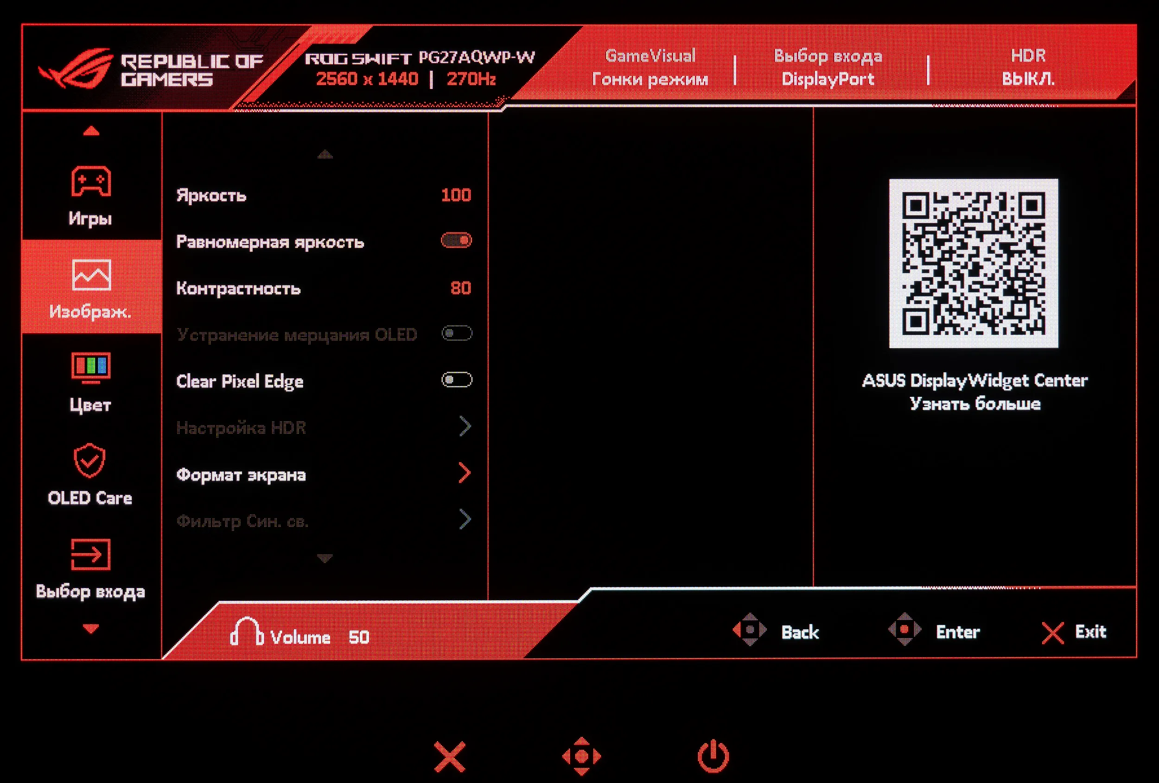Expand the Настройка HDR chevron
Screen dimensions: 1159x783
tap(465, 427)
